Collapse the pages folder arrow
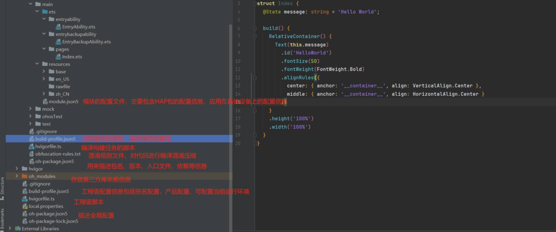Screen dimensions: 556x232 [x=44, y=49]
